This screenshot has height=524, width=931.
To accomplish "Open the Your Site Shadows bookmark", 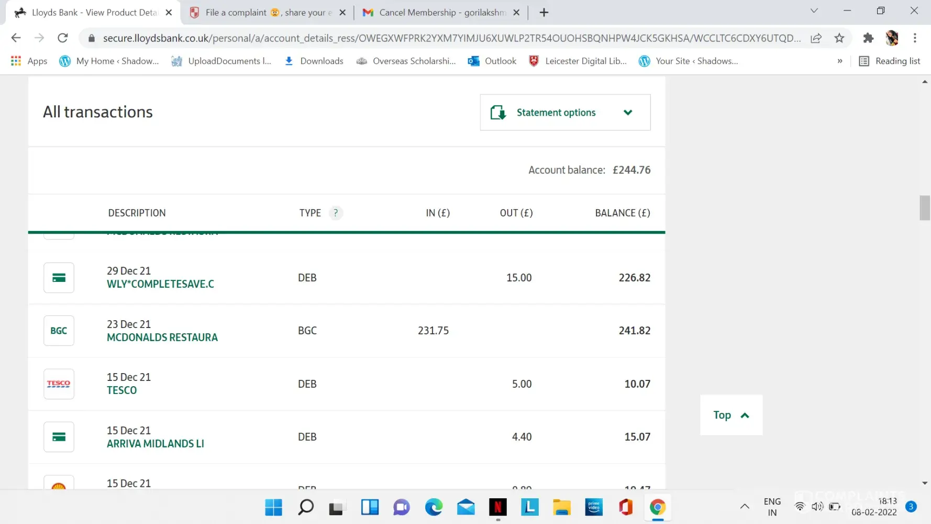I will (688, 61).
